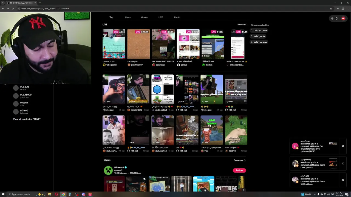Open MY MINECRAFT SERVER live thumbnail
The width and height of the screenshot is (351, 197).
[163, 44]
